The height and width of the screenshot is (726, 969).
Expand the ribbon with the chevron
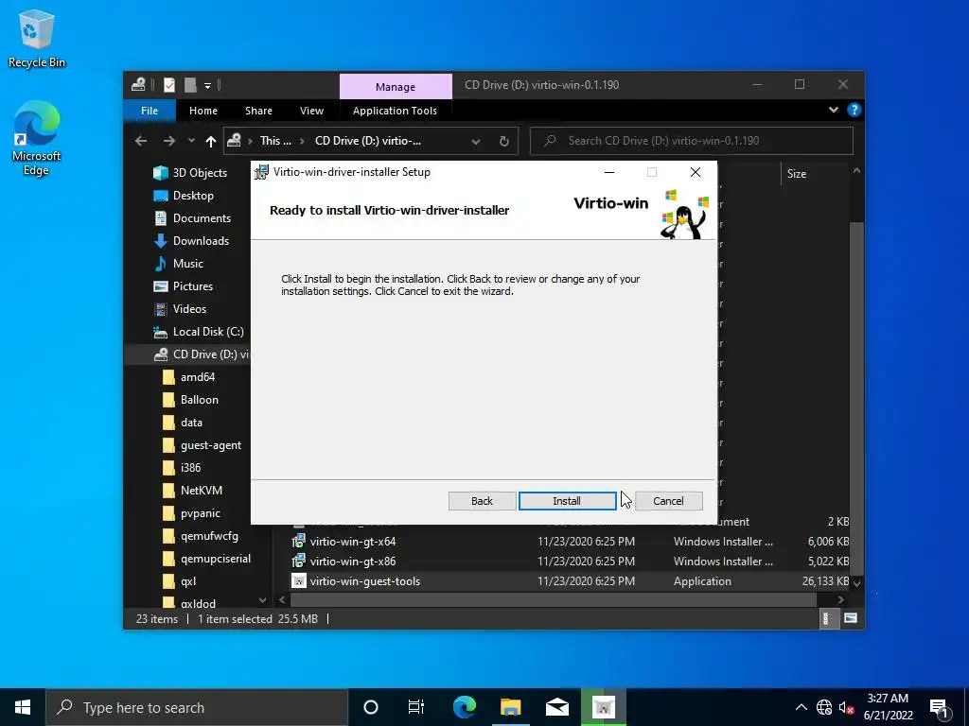pos(834,110)
